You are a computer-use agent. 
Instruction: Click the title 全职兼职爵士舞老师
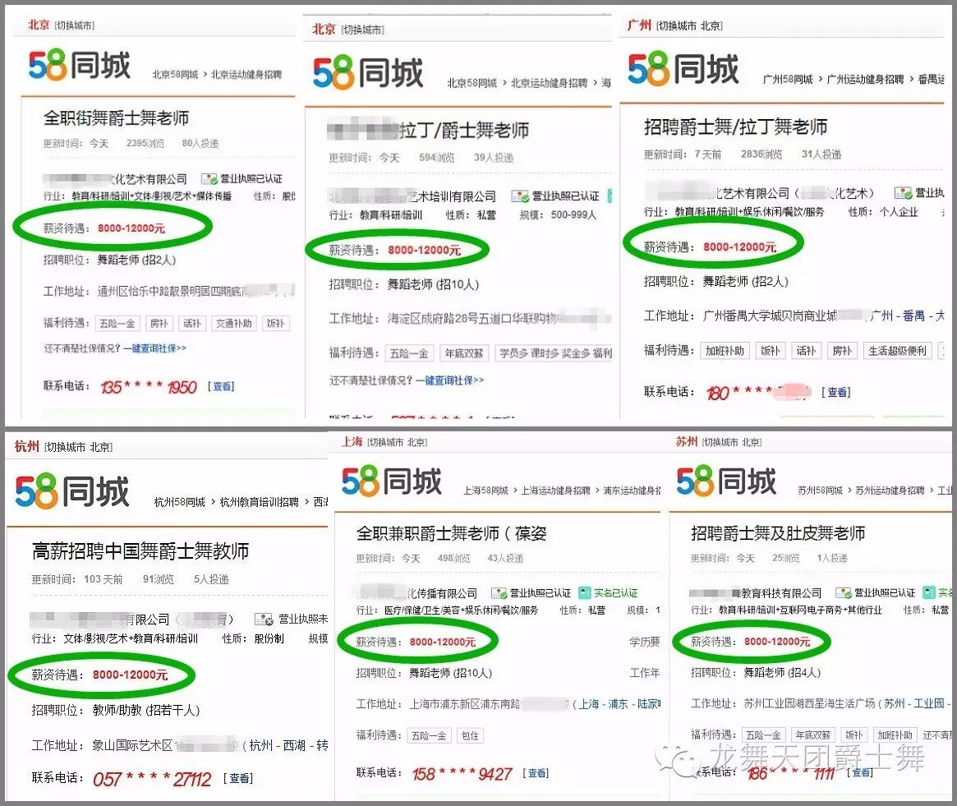tap(427, 534)
